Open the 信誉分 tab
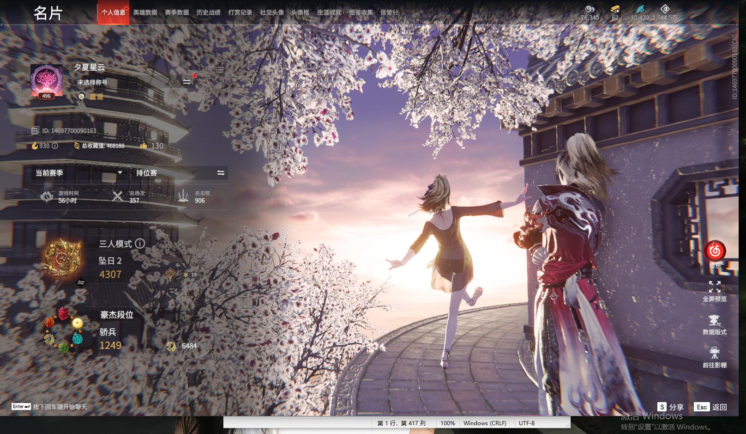Viewport: 746px width, 434px height. pos(389,12)
